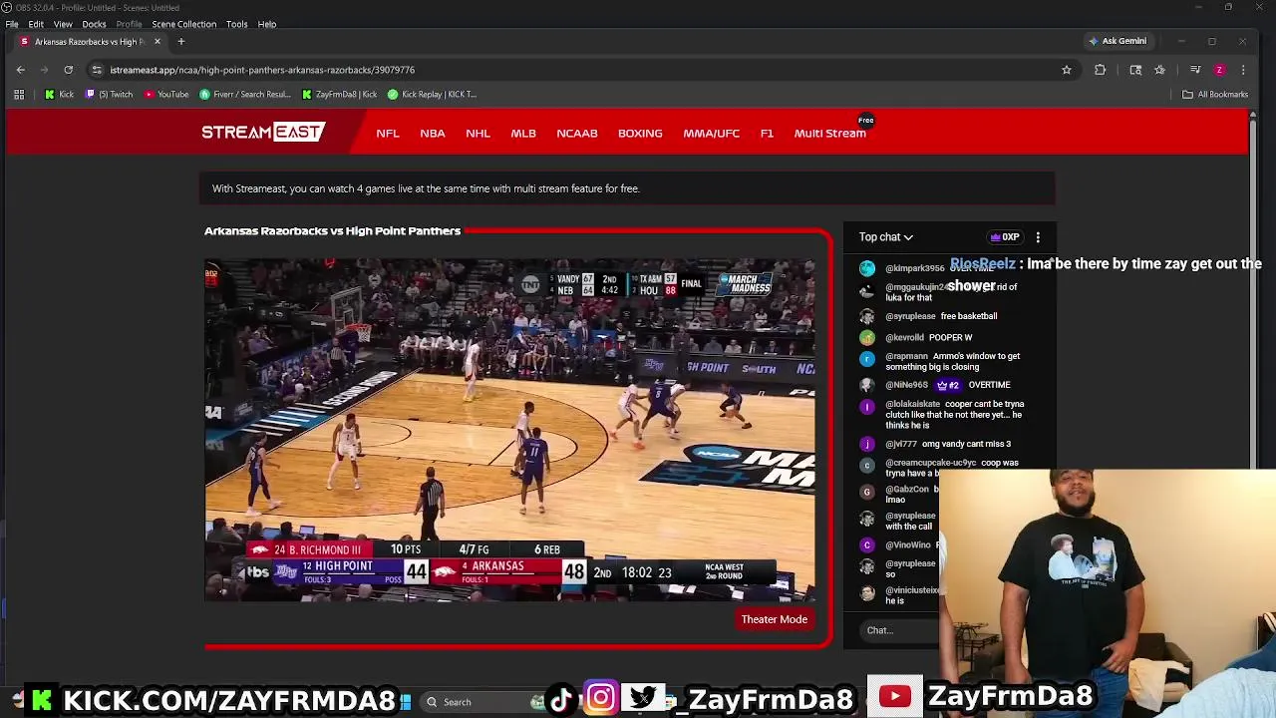Go to MLB streams

pos(523,133)
